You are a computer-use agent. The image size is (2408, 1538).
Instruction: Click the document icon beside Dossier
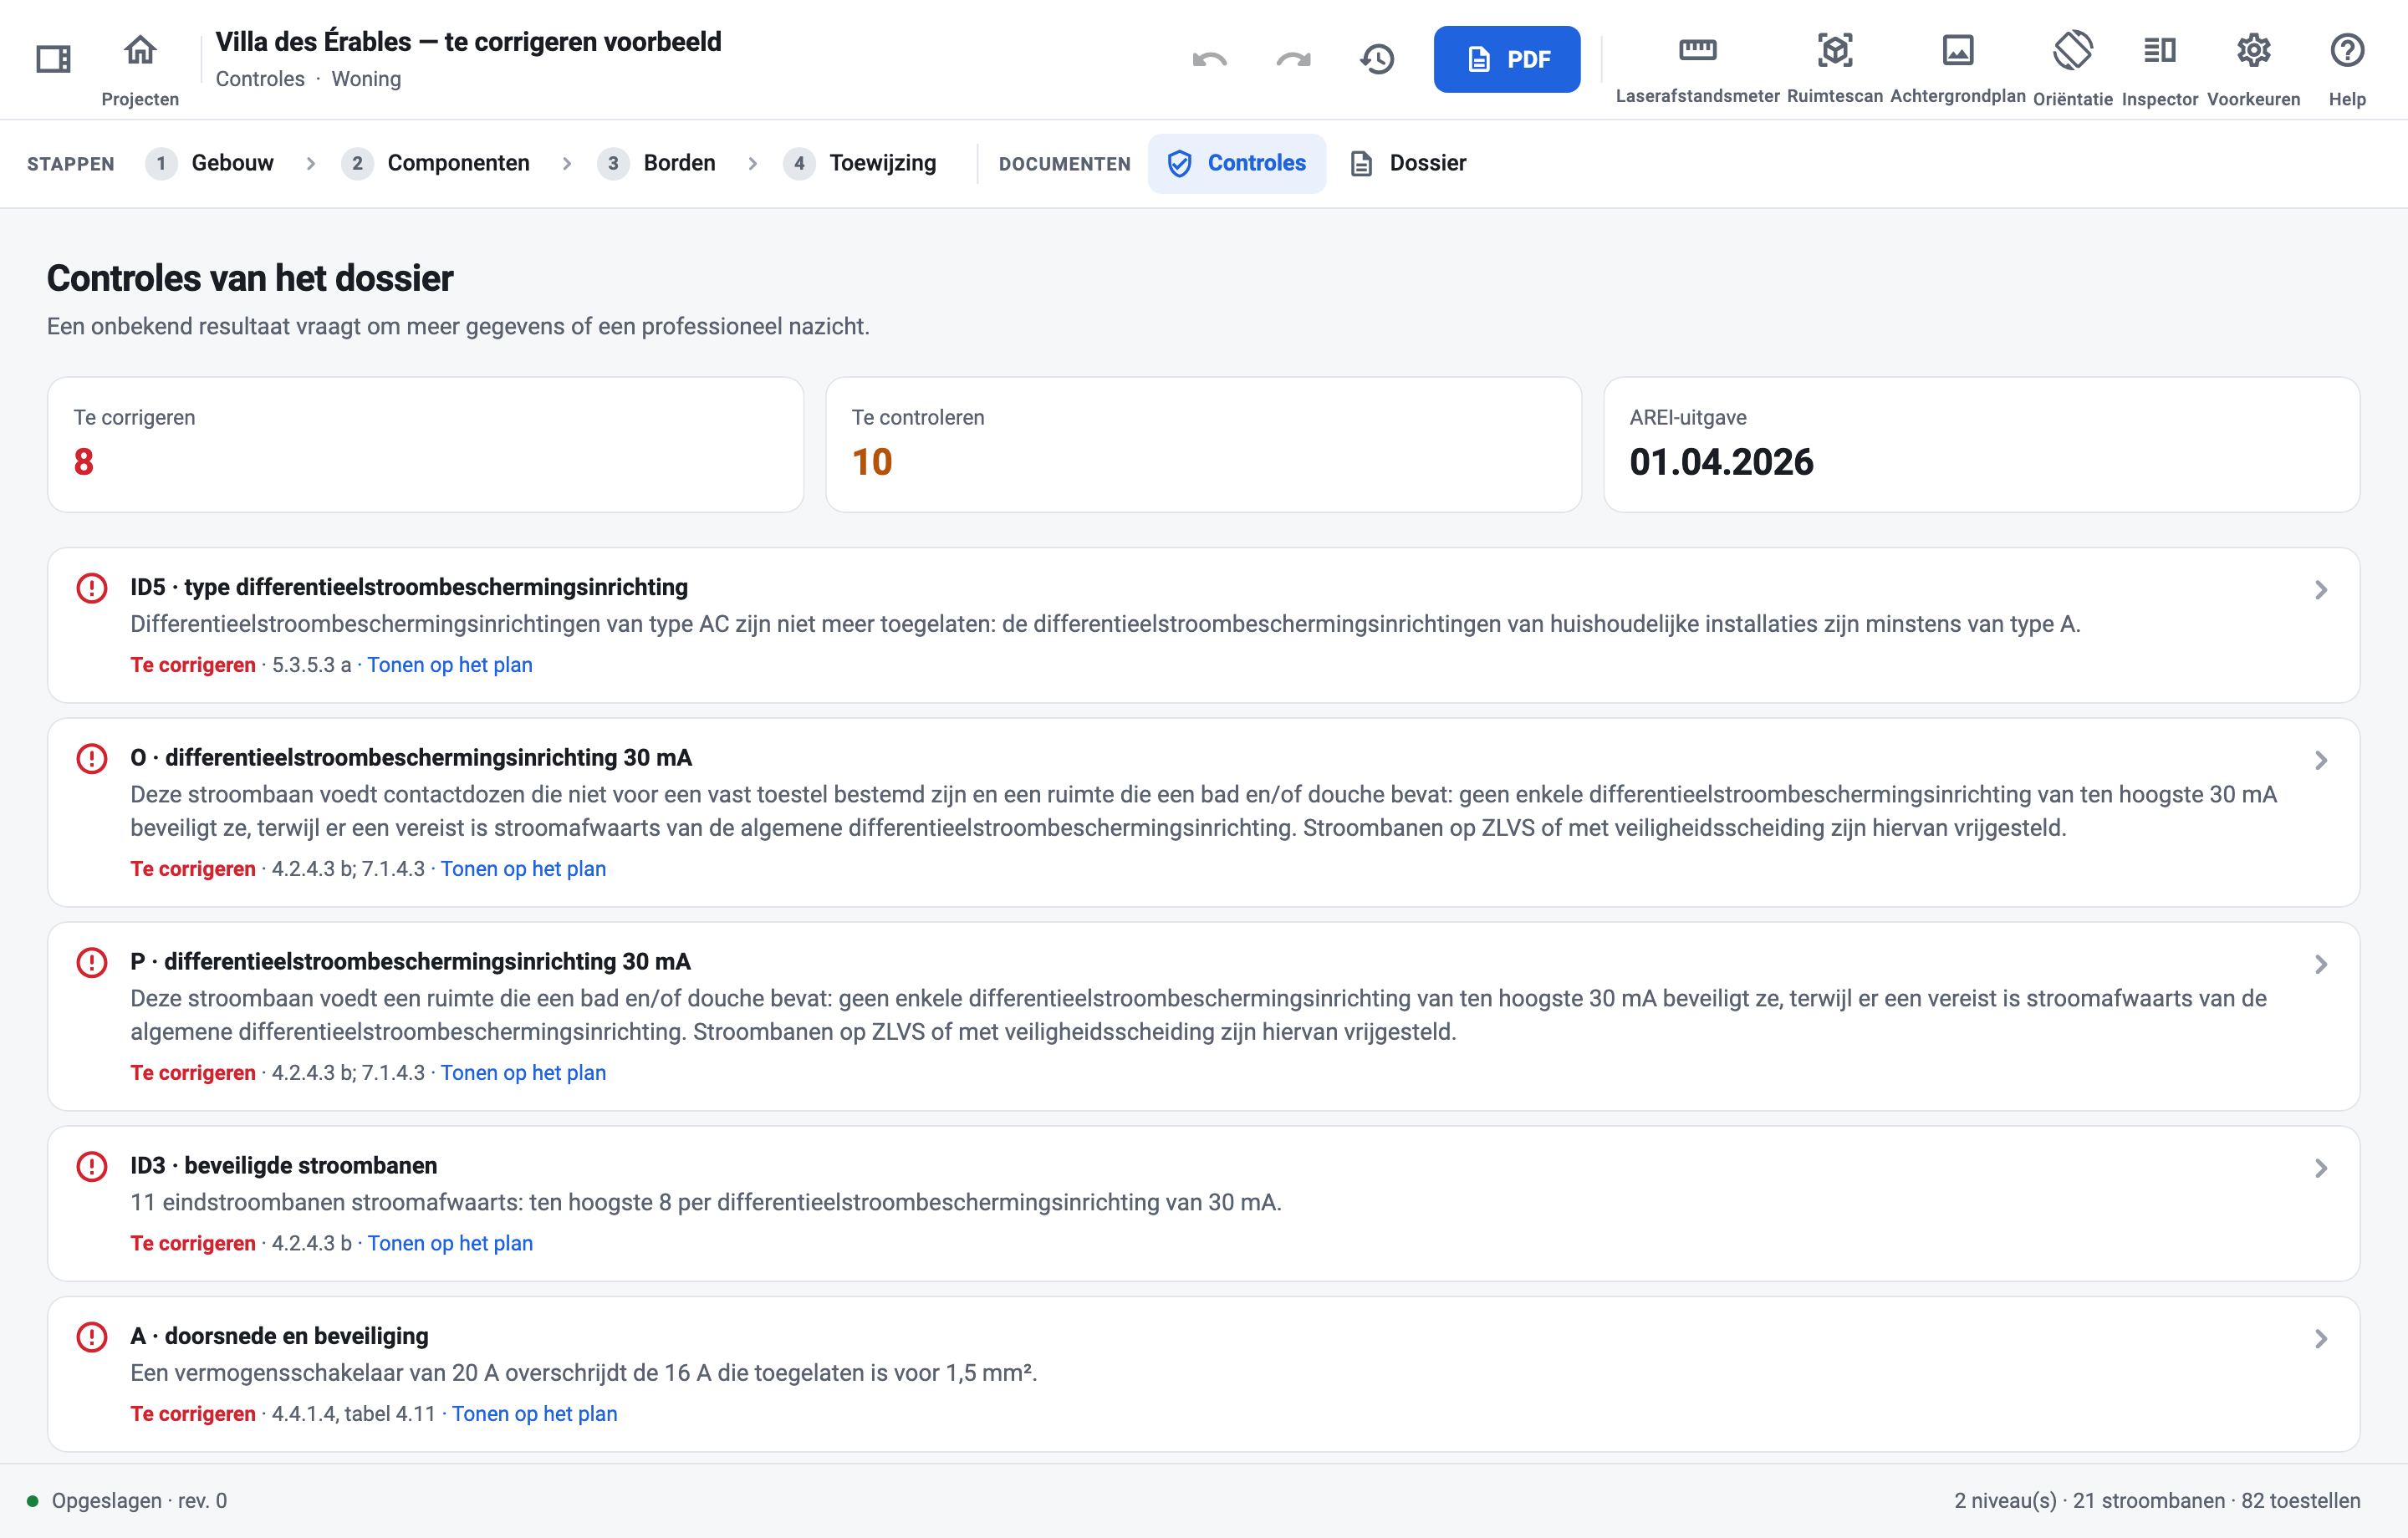(1361, 163)
